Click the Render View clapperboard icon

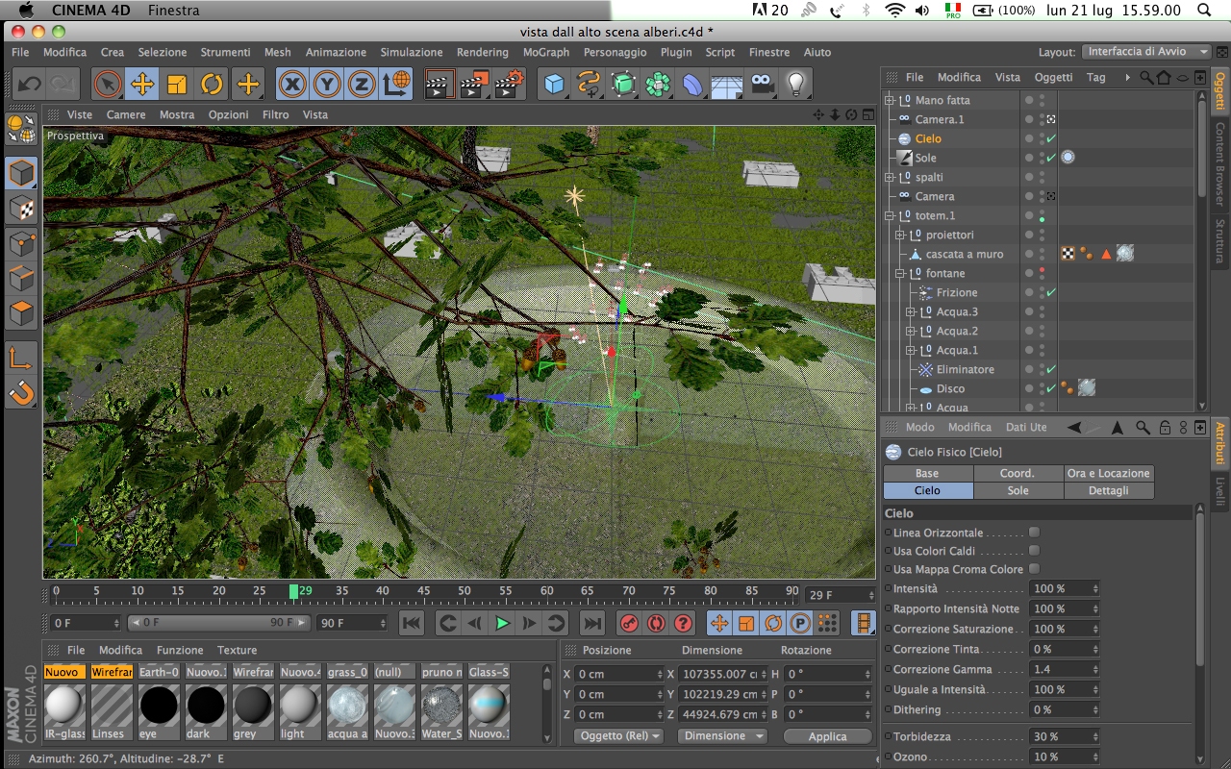tap(439, 85)
